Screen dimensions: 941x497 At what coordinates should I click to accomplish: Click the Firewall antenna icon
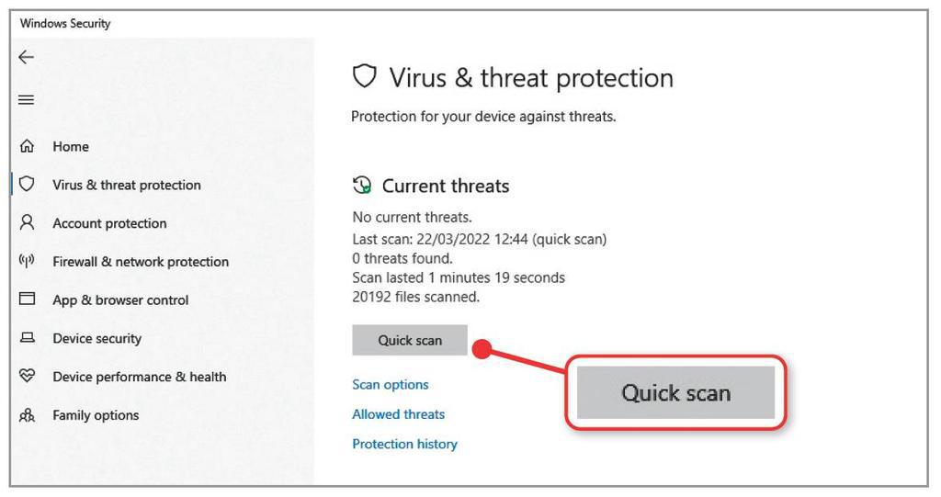click(x=27, y=261)
